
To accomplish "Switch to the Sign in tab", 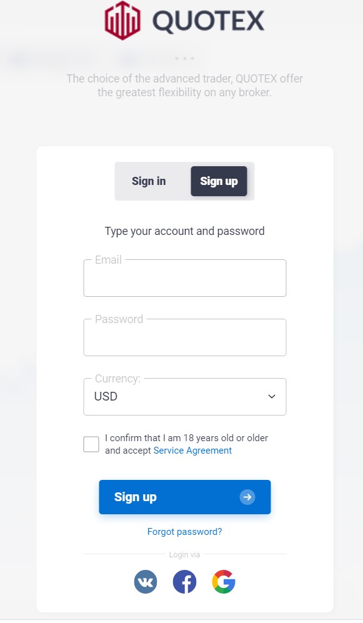I will tap(149, 181).
